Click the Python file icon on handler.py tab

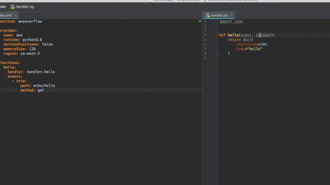pyautogui.click(x=207, y=15)
